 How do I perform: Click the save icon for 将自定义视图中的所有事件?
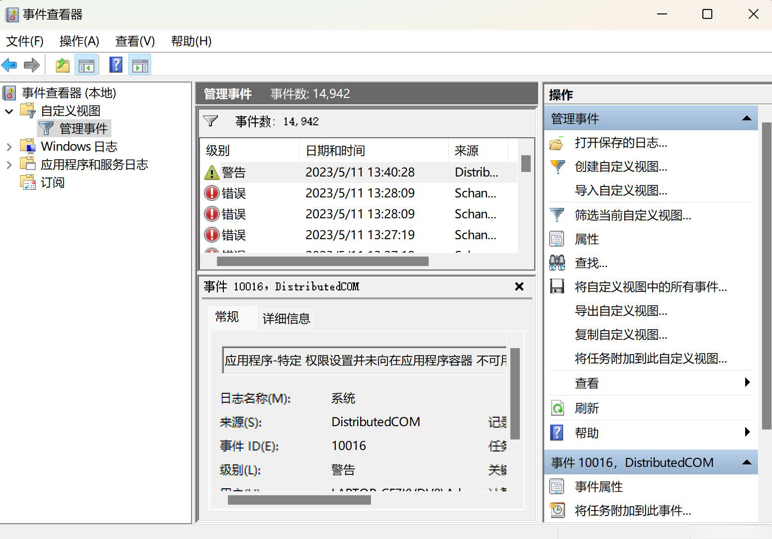pyautogui.click(x=558, y=287)
